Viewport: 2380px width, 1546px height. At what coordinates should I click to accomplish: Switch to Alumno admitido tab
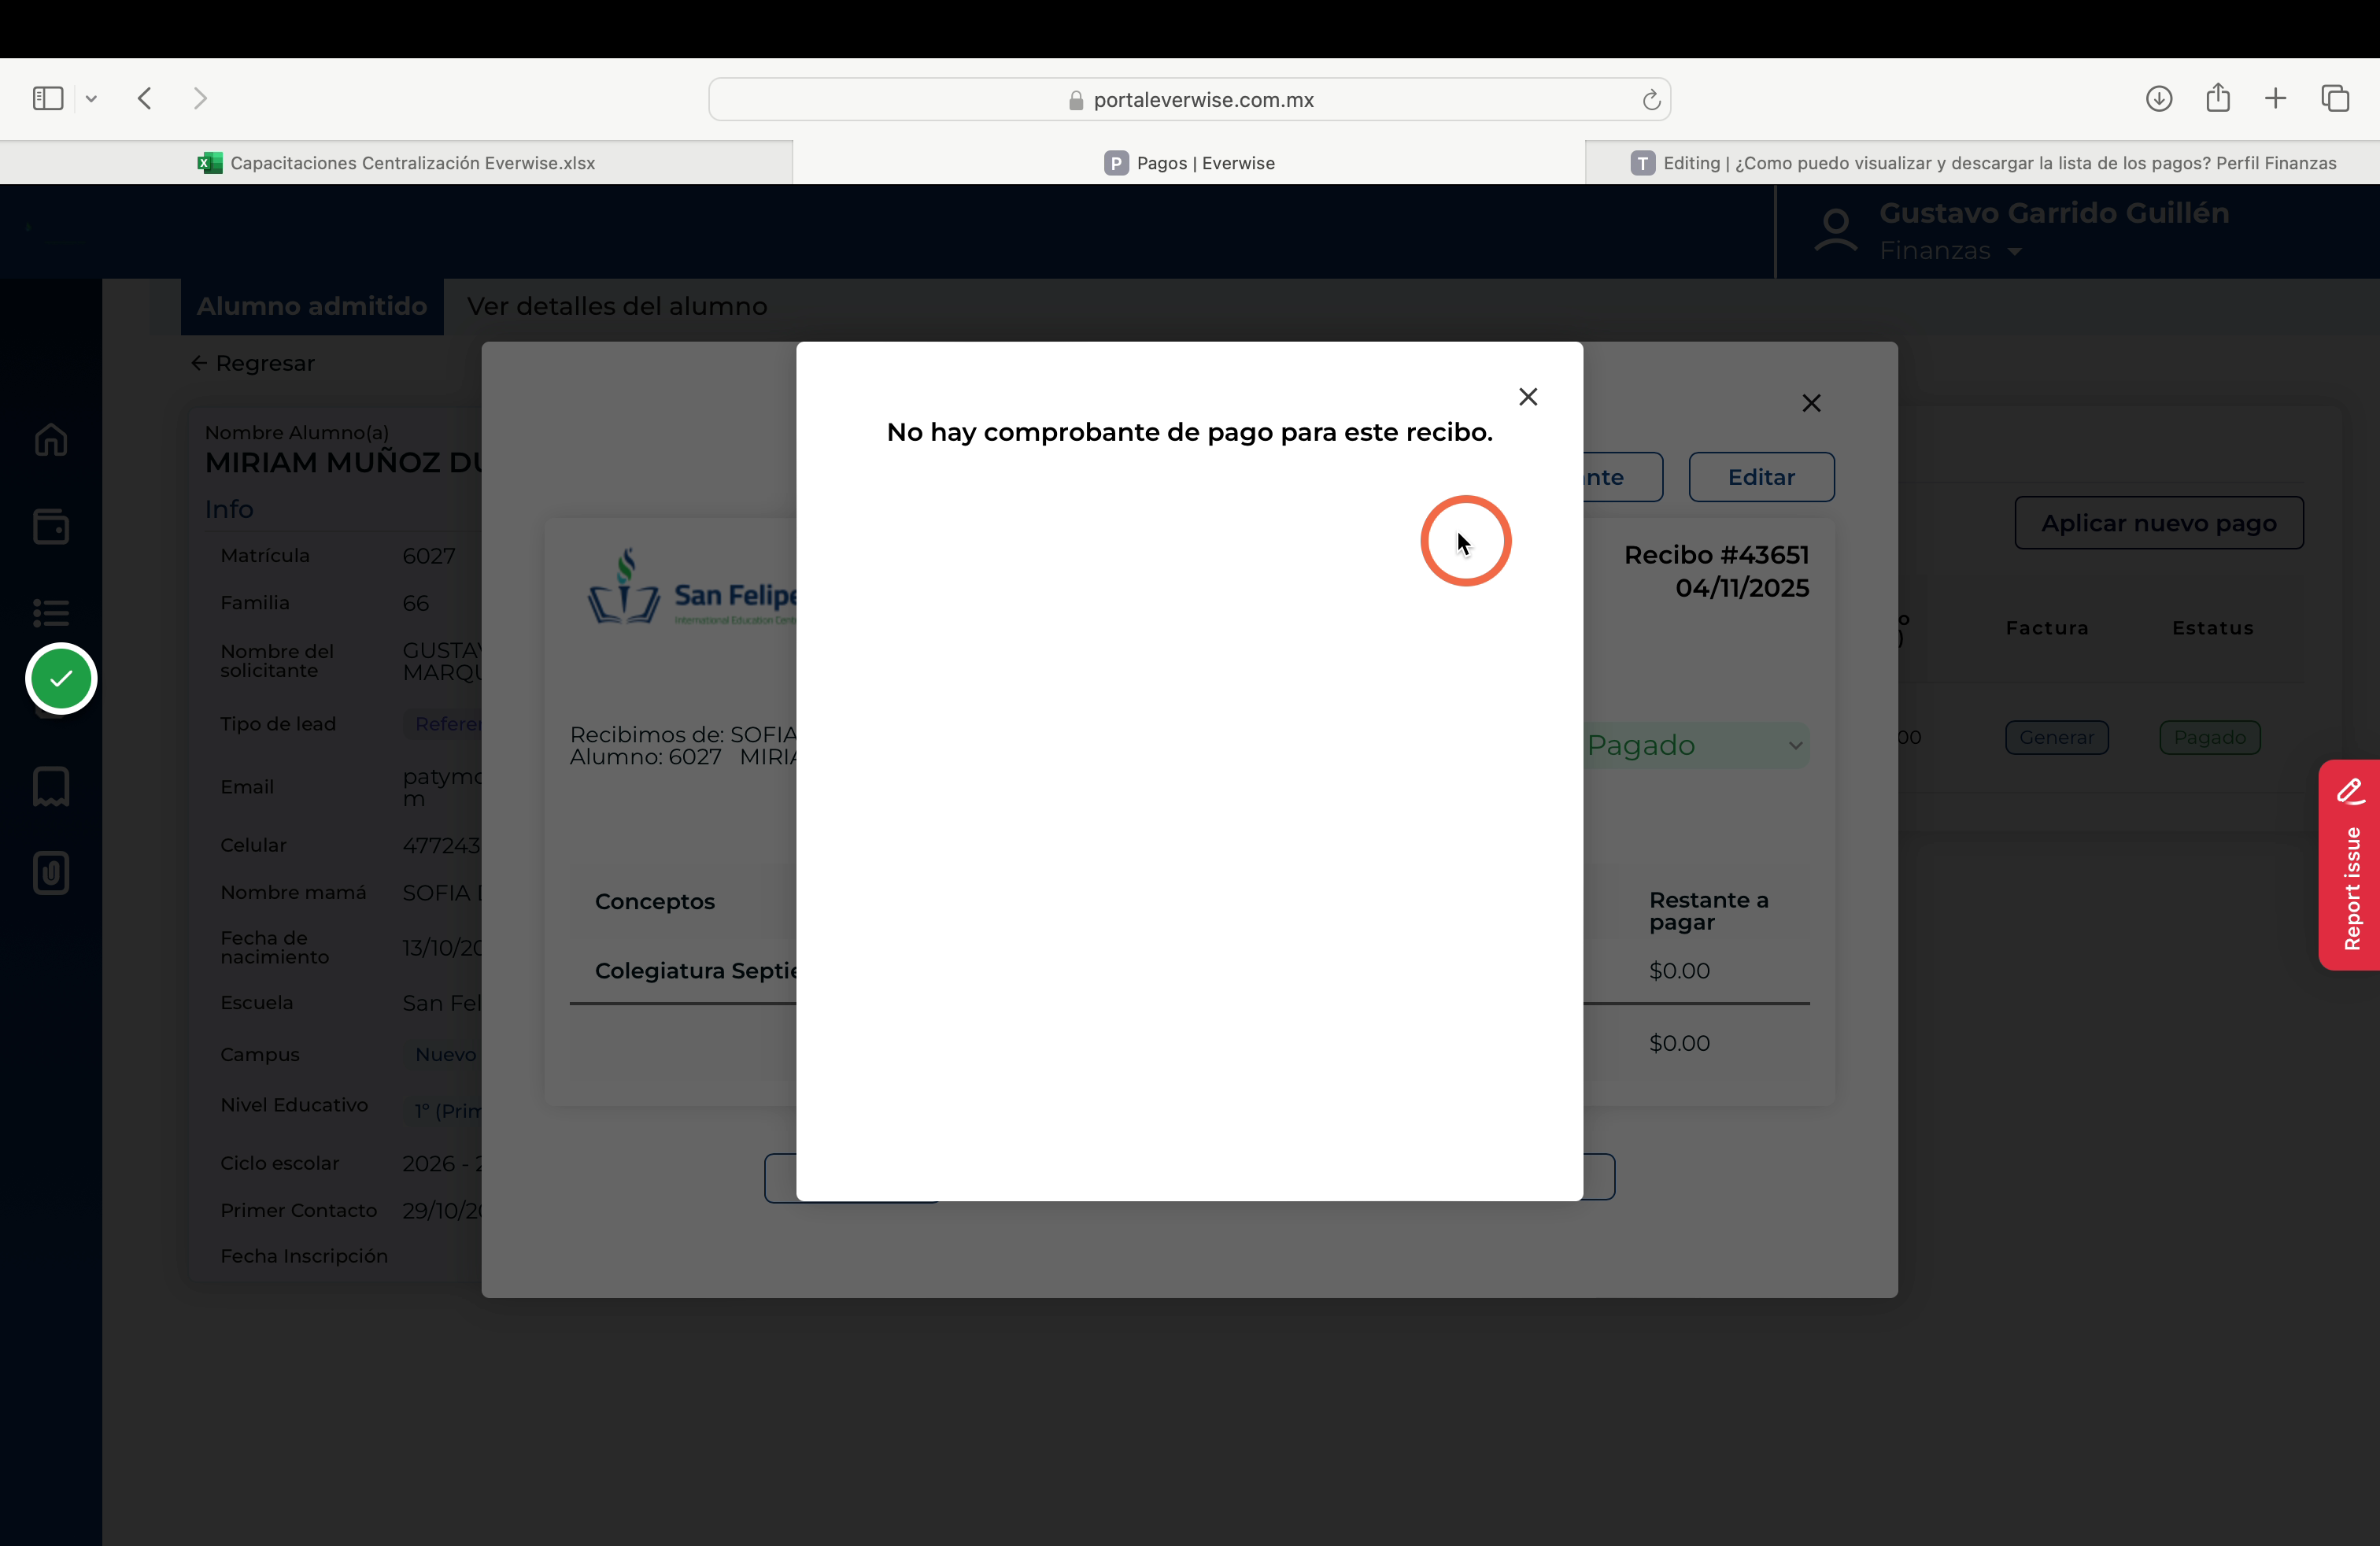coord(312,306)
